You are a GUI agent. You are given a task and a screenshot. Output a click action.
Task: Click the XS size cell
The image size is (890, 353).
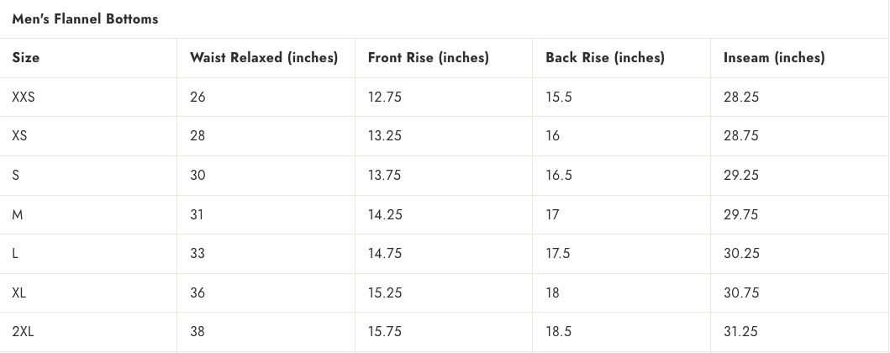(20, 135)
